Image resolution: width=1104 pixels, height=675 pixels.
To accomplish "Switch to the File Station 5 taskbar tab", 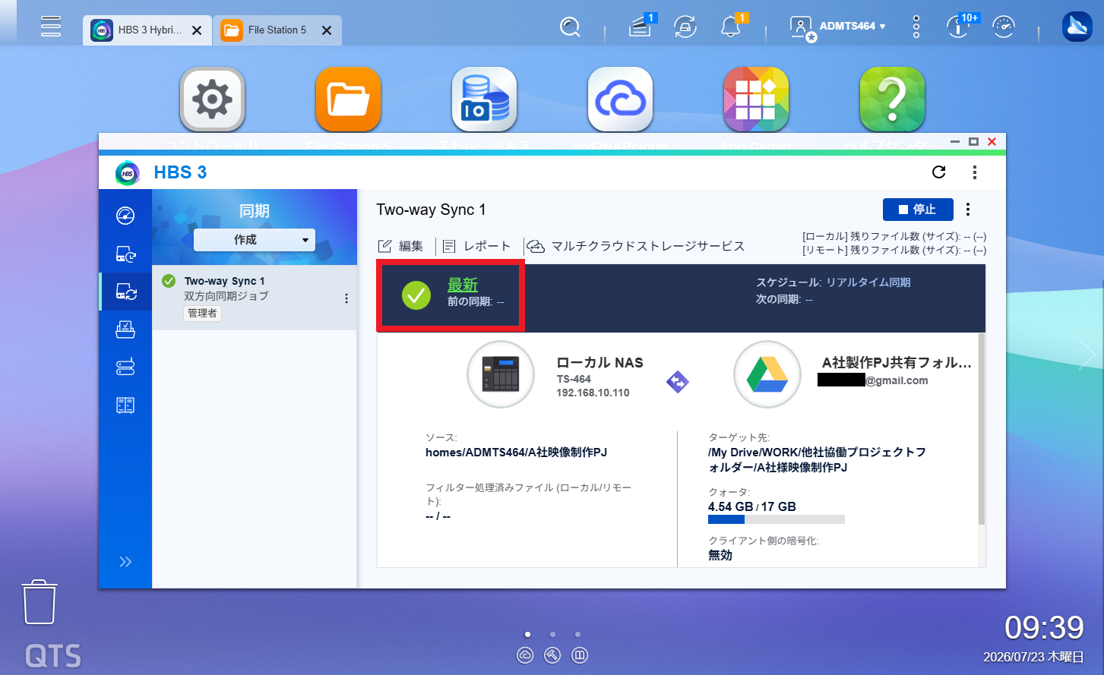I will point(277,30).
